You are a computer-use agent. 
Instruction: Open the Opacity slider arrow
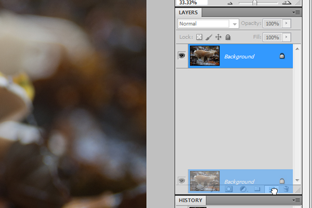[287, 23]
